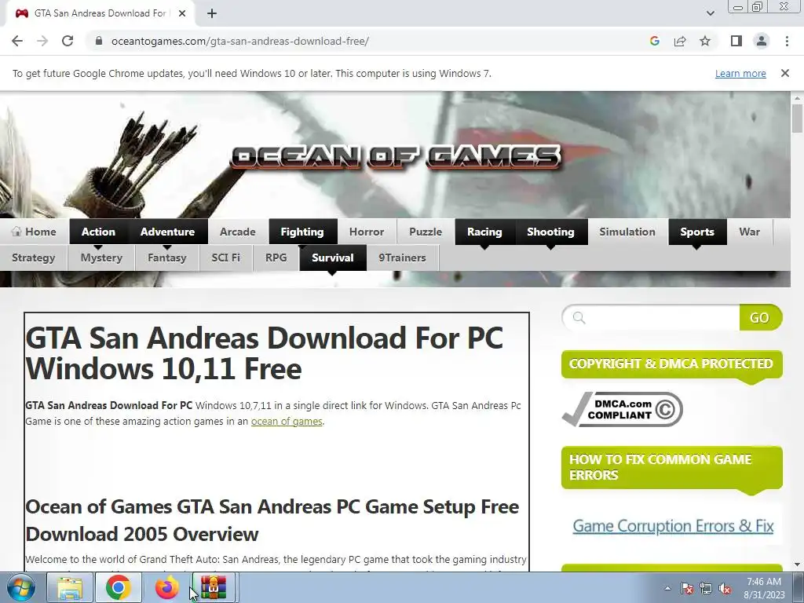Expand the Action category menu
This screenshot has width=804, height=603.
[98, 232]
